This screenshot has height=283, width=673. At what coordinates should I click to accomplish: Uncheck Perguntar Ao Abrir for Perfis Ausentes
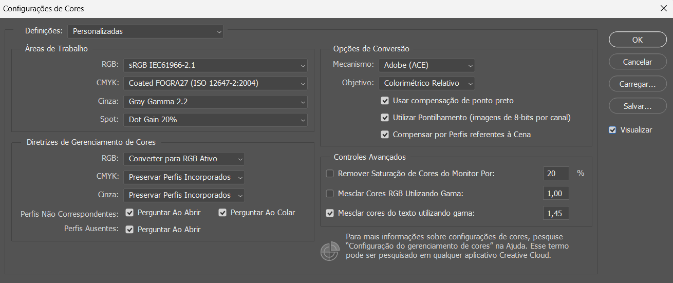point(129,230)
